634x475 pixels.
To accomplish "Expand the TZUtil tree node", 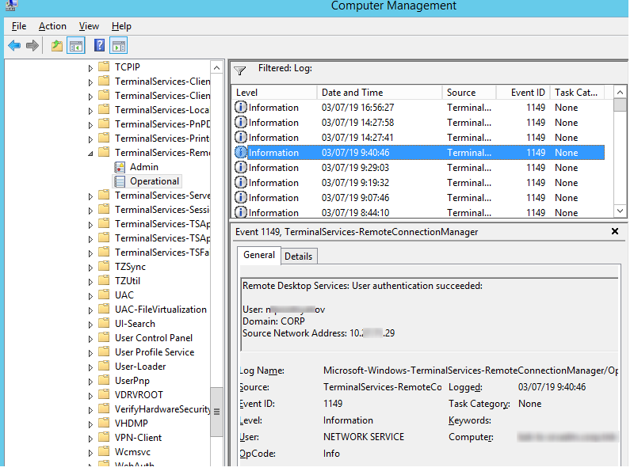I will click(x=90, y=282).
